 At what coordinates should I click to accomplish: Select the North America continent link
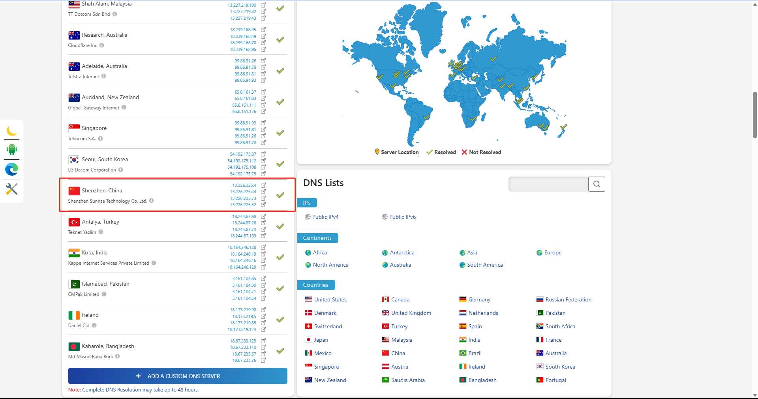(330, 265)
